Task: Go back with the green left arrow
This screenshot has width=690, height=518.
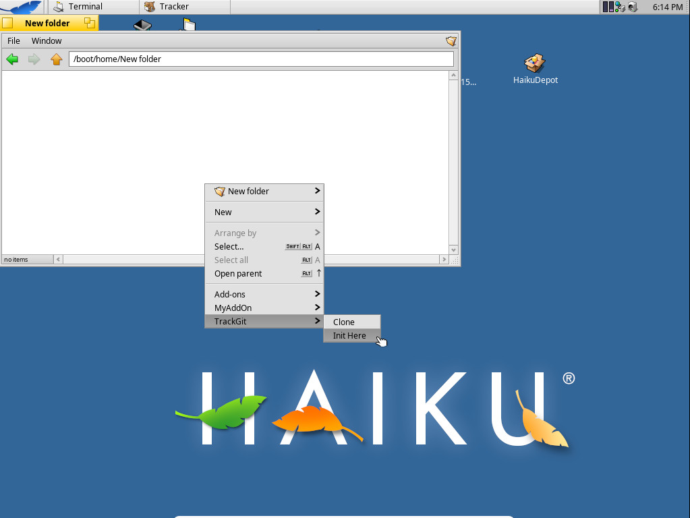Action: pyautogui.click(x=12, y=59)
